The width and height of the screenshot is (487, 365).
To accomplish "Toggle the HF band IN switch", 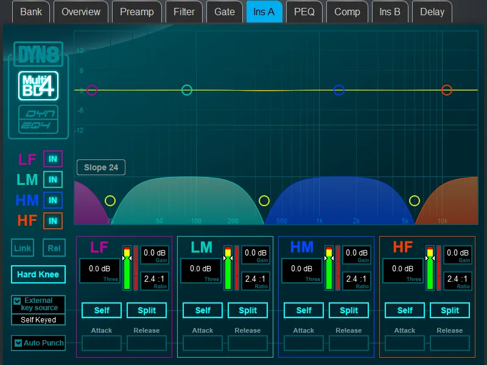I will tap(53, 221).
